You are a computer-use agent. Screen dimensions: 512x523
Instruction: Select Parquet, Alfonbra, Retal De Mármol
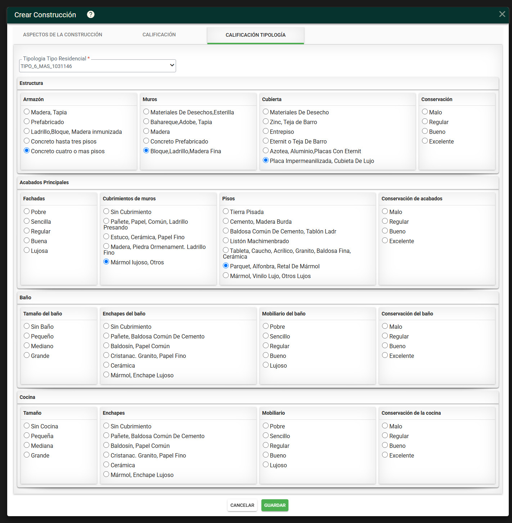pyautogui.click(x=226, y=266)
